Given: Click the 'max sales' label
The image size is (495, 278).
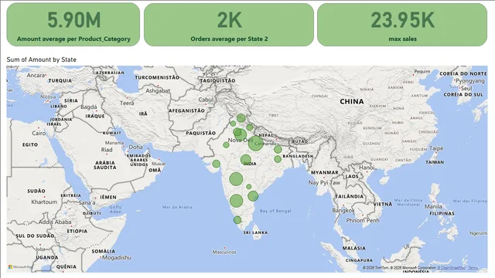Looking at the screenshot, I should (402, 39).
